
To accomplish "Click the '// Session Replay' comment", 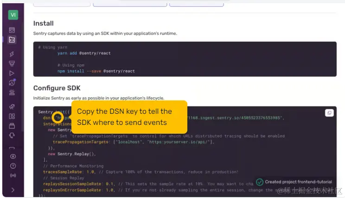I will click(64, 178).
